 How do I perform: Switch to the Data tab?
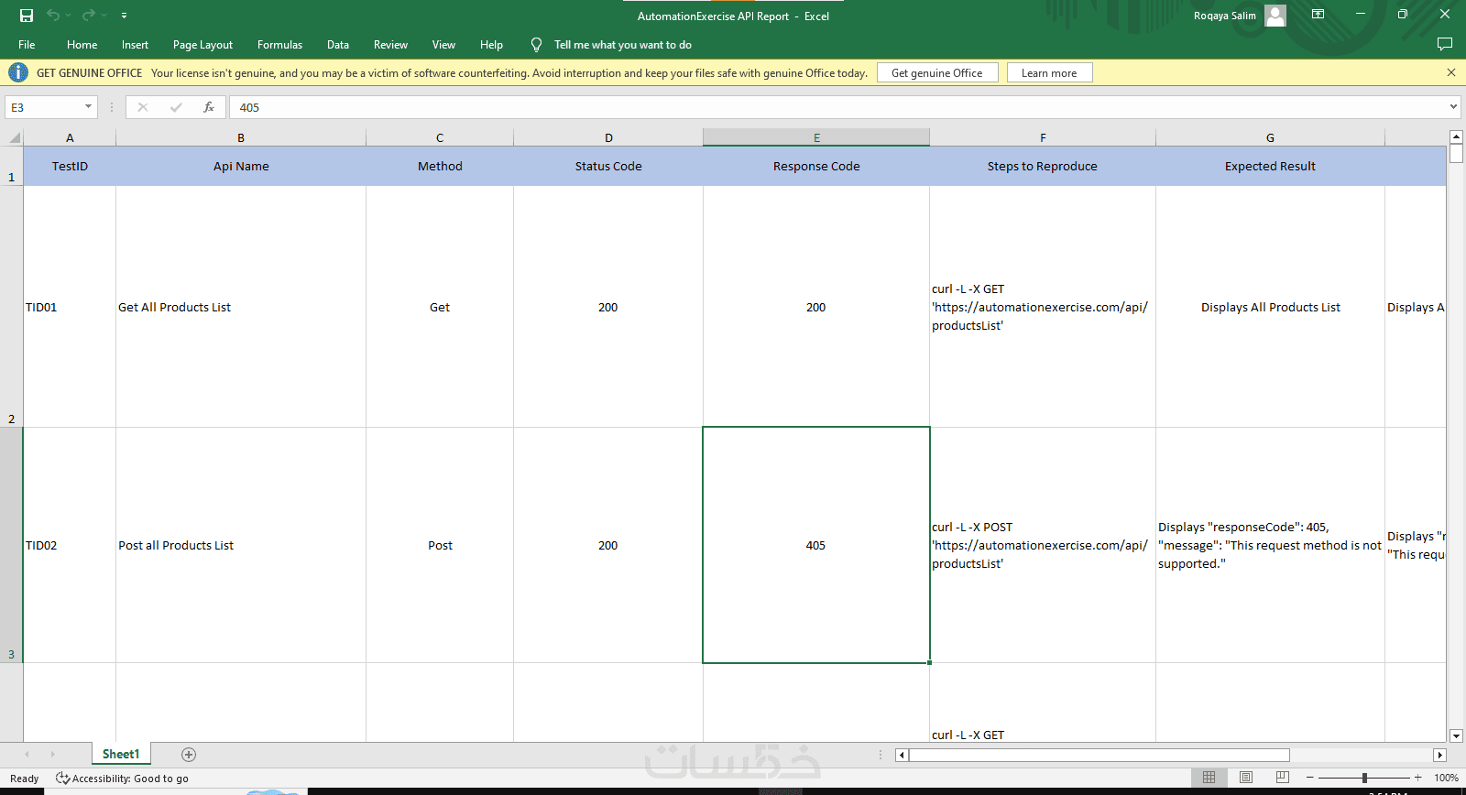338,45
